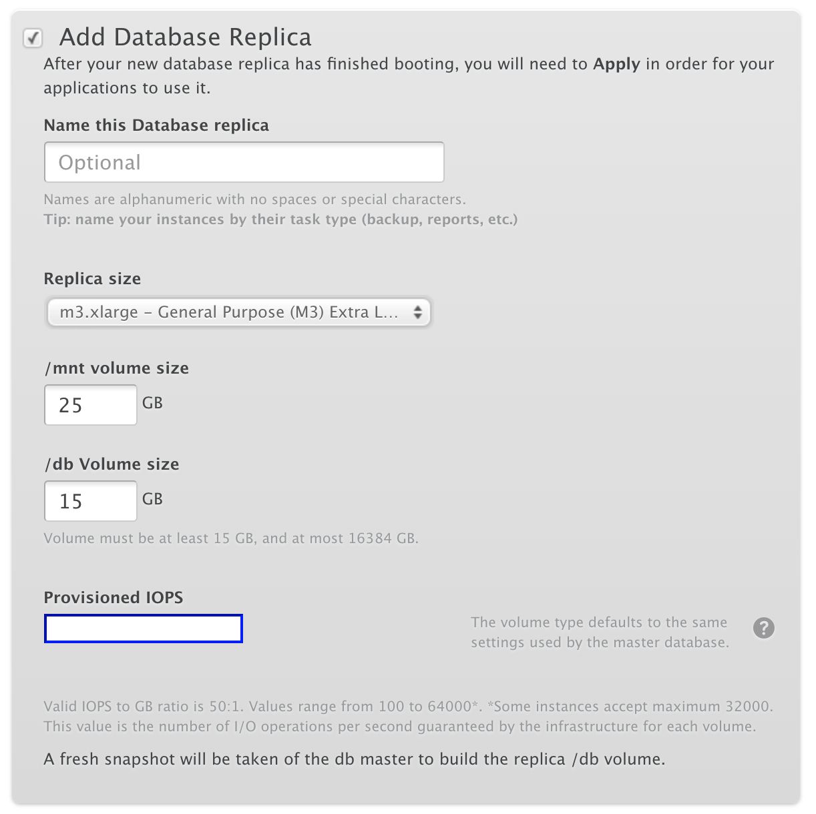This screenshot has height=814, width=816.
Task: Click the Replica size label
Action: (x=92, y=279)
